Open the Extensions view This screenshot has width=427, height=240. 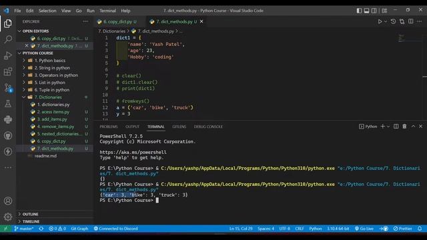click(x=8, y=71)
